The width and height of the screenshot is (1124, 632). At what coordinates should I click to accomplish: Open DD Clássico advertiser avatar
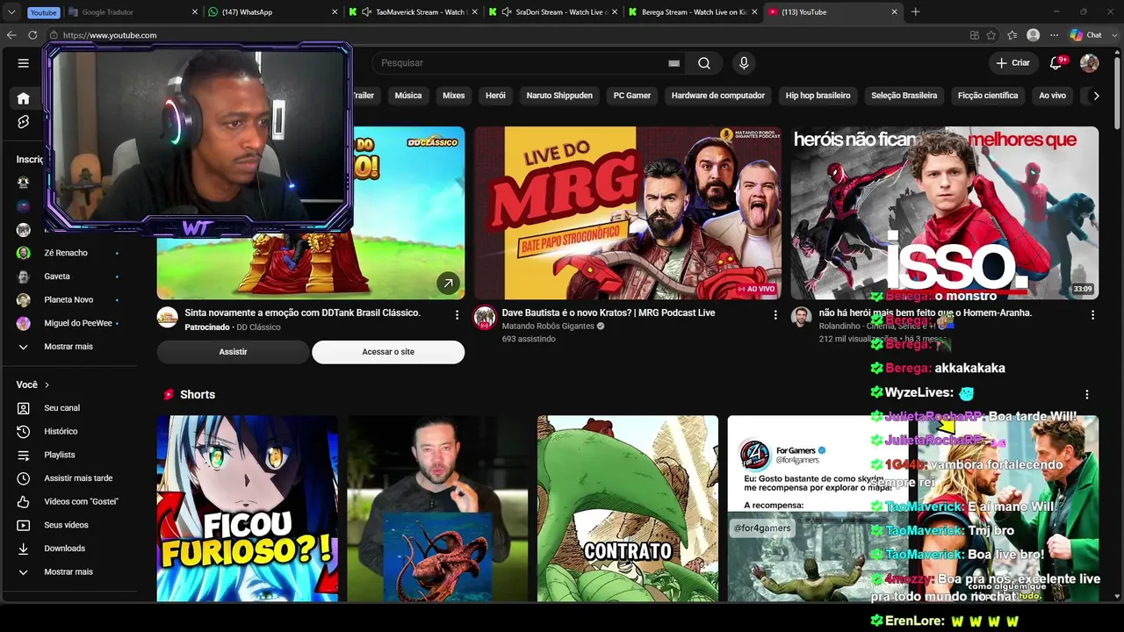pyautogui.click(x=168, y=318)
